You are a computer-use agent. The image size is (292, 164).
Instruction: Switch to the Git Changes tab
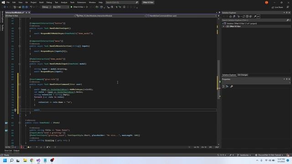coord(243,75)
